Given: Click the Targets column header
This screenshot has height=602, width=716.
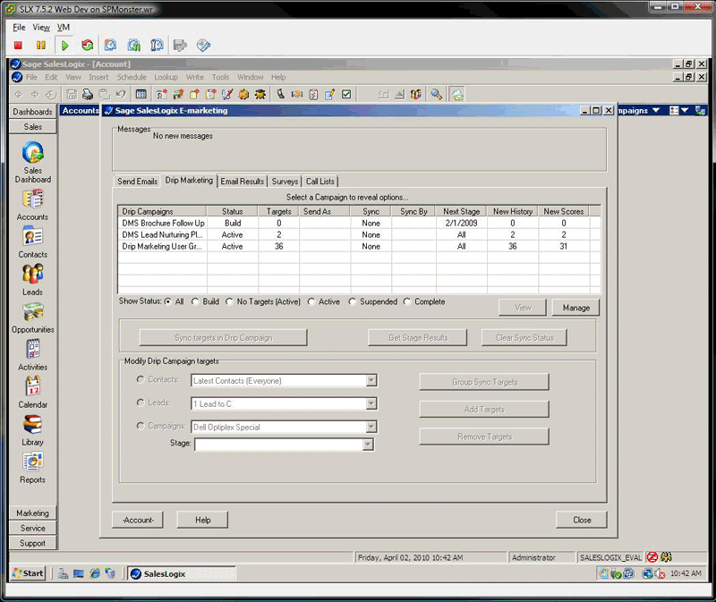Looking at the screenshot, I should [x=278, y=211].
